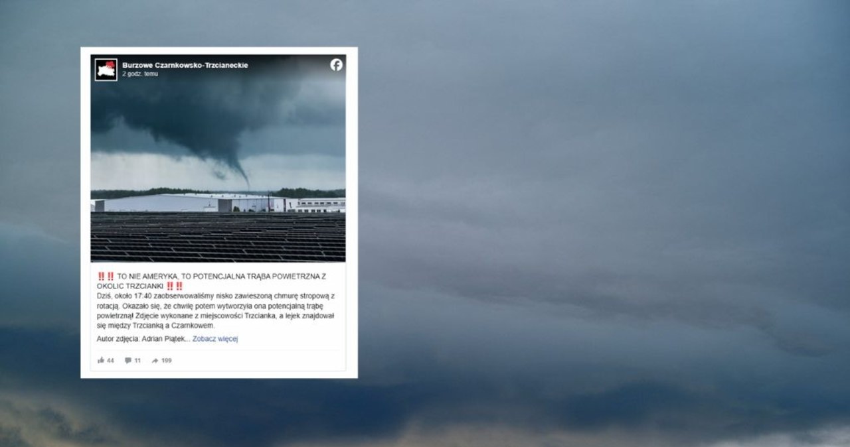Open the tornado funnel photo
The width and height of the screenshot is (850, 447).
click(x=218, y=159)
